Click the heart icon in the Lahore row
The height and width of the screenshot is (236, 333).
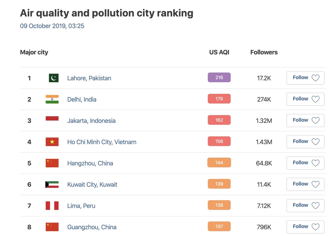tap(315, 78)
